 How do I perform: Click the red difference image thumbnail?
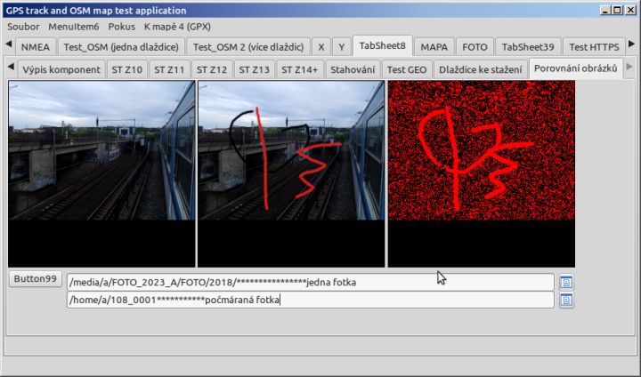(x=481, y=174)
